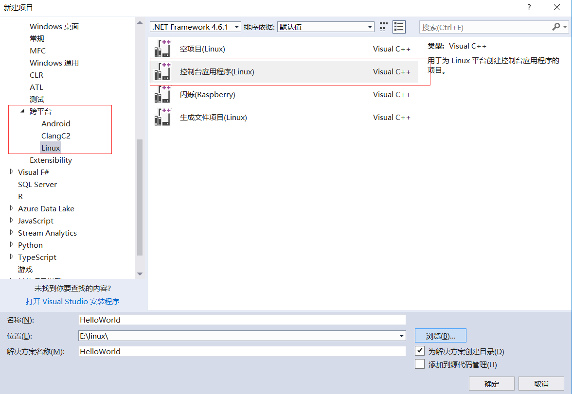
Task: Switch templates to list view
Action: [399, 27]
